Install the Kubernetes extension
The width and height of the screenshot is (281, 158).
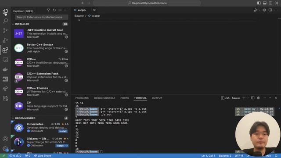tap(63, 131)
